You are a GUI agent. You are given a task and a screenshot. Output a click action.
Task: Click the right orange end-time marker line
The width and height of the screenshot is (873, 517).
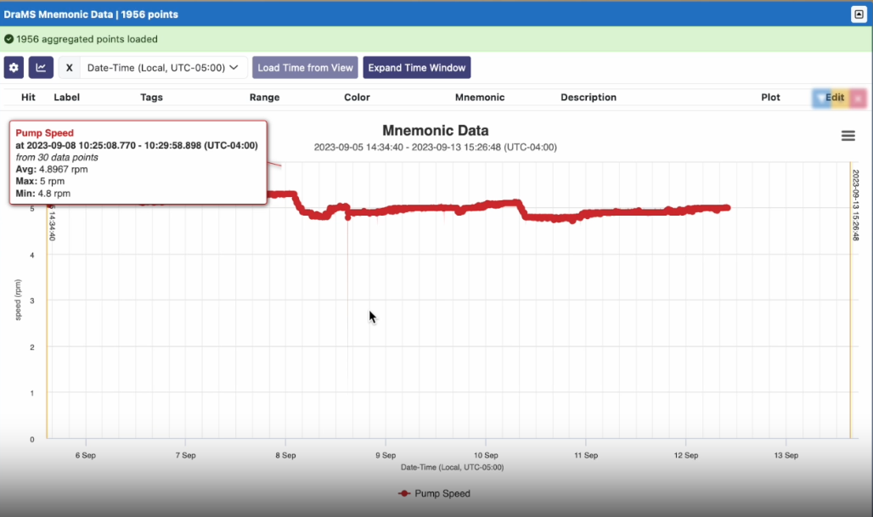pos(850,323)
